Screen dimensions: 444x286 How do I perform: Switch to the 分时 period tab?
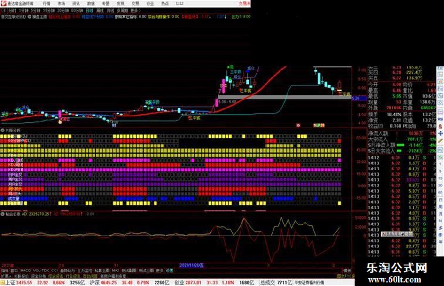coord(12,11)
